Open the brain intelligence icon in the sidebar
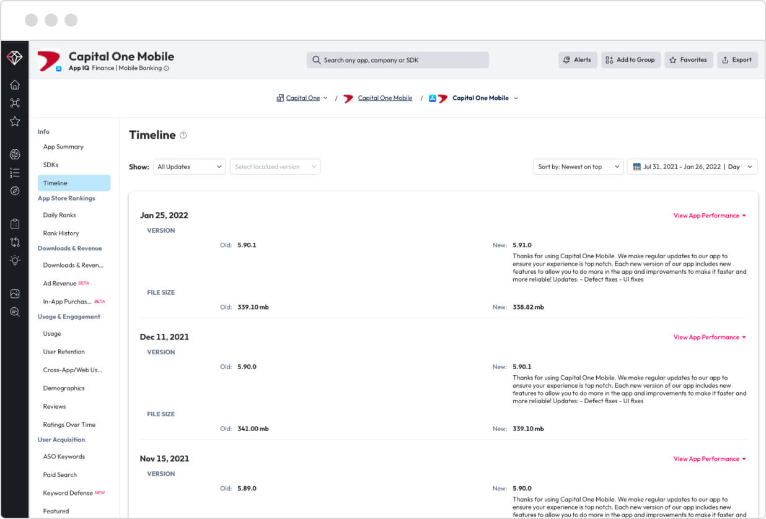 15,154
